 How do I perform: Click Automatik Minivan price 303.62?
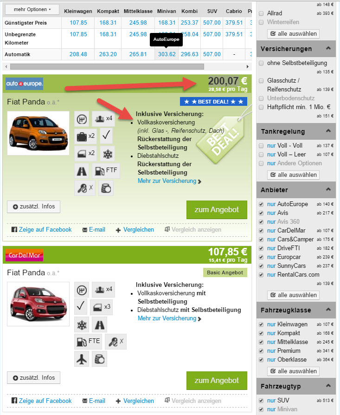point(167,54)
